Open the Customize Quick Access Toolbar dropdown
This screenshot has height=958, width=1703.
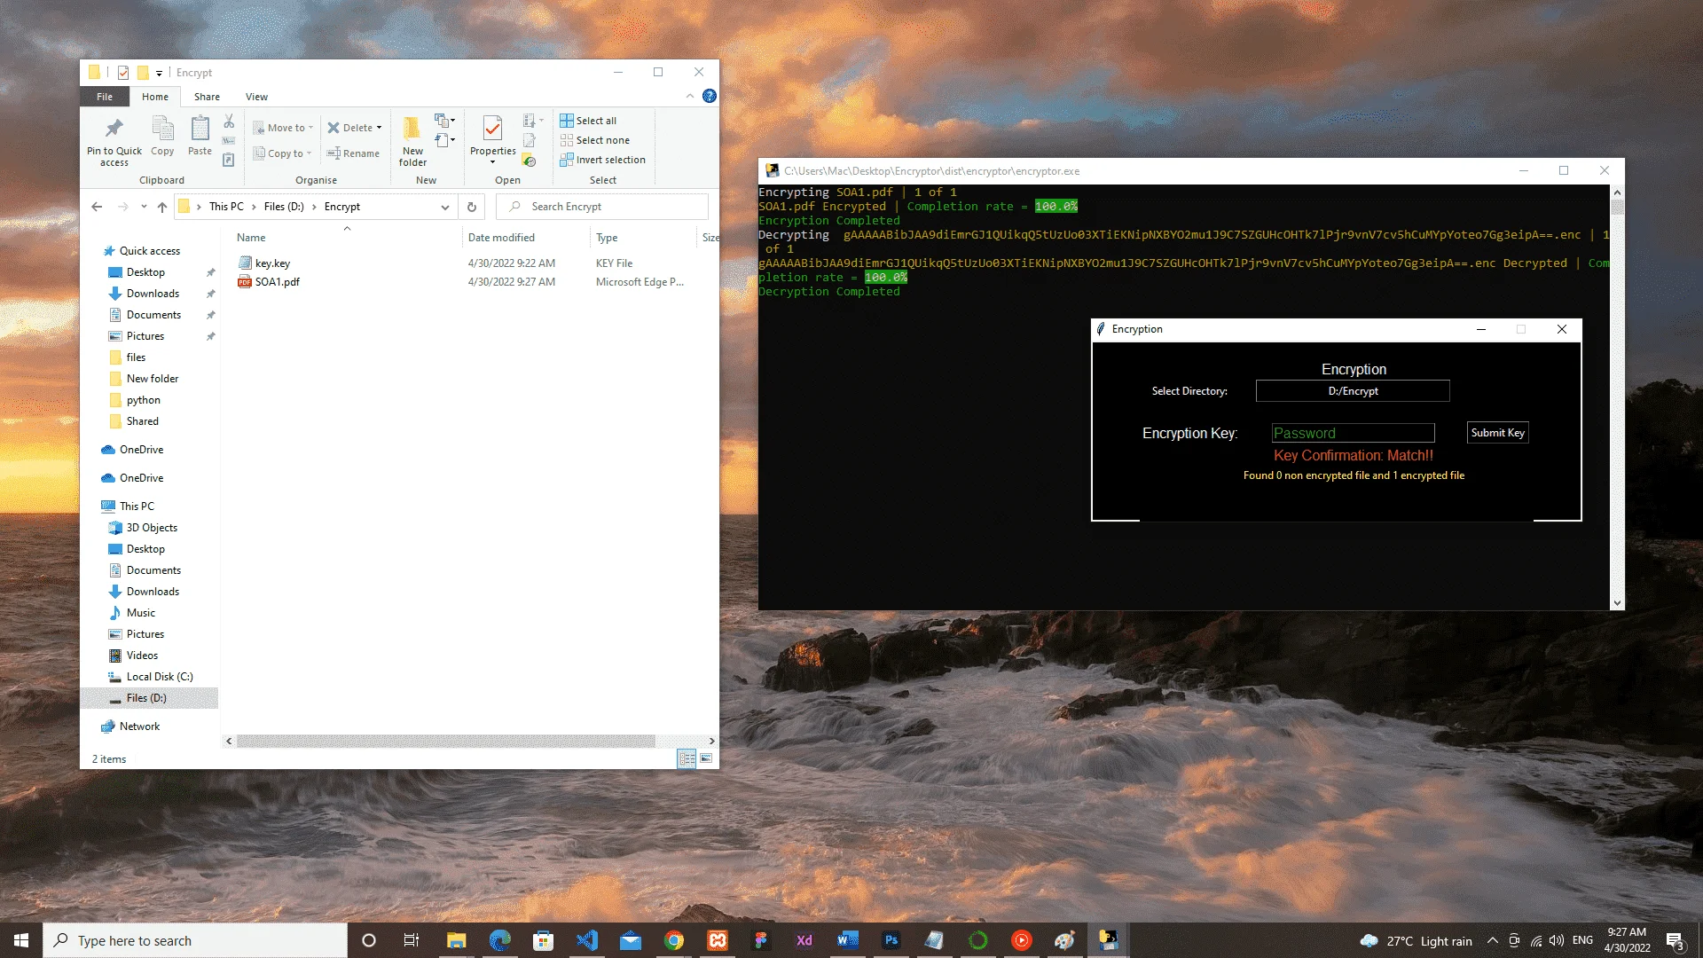(159, 73)
